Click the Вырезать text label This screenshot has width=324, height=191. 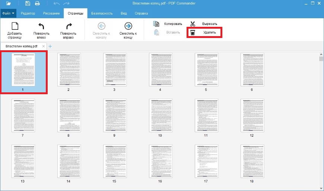210,24
